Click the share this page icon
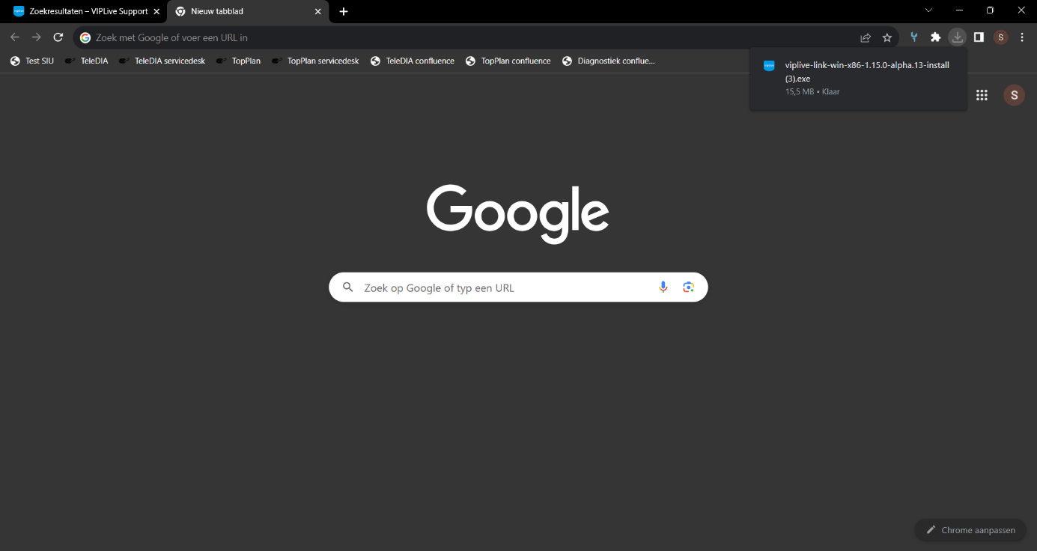The width and height of the screenshot is (1037, 551). click(x=866, y=37)
